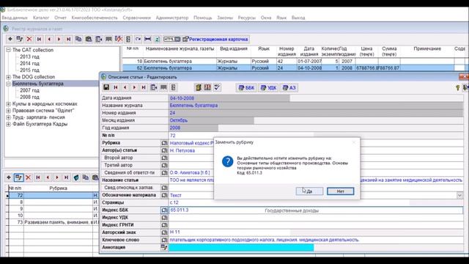The image size is (469, 264).
Task: Click the edit record icon in bottom articles toolbar
Action: pos(18,177)
